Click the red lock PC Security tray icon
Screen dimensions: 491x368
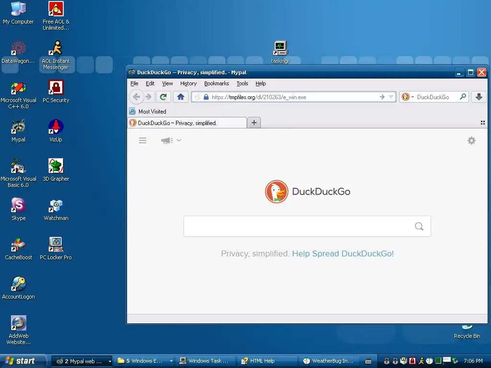412,361
